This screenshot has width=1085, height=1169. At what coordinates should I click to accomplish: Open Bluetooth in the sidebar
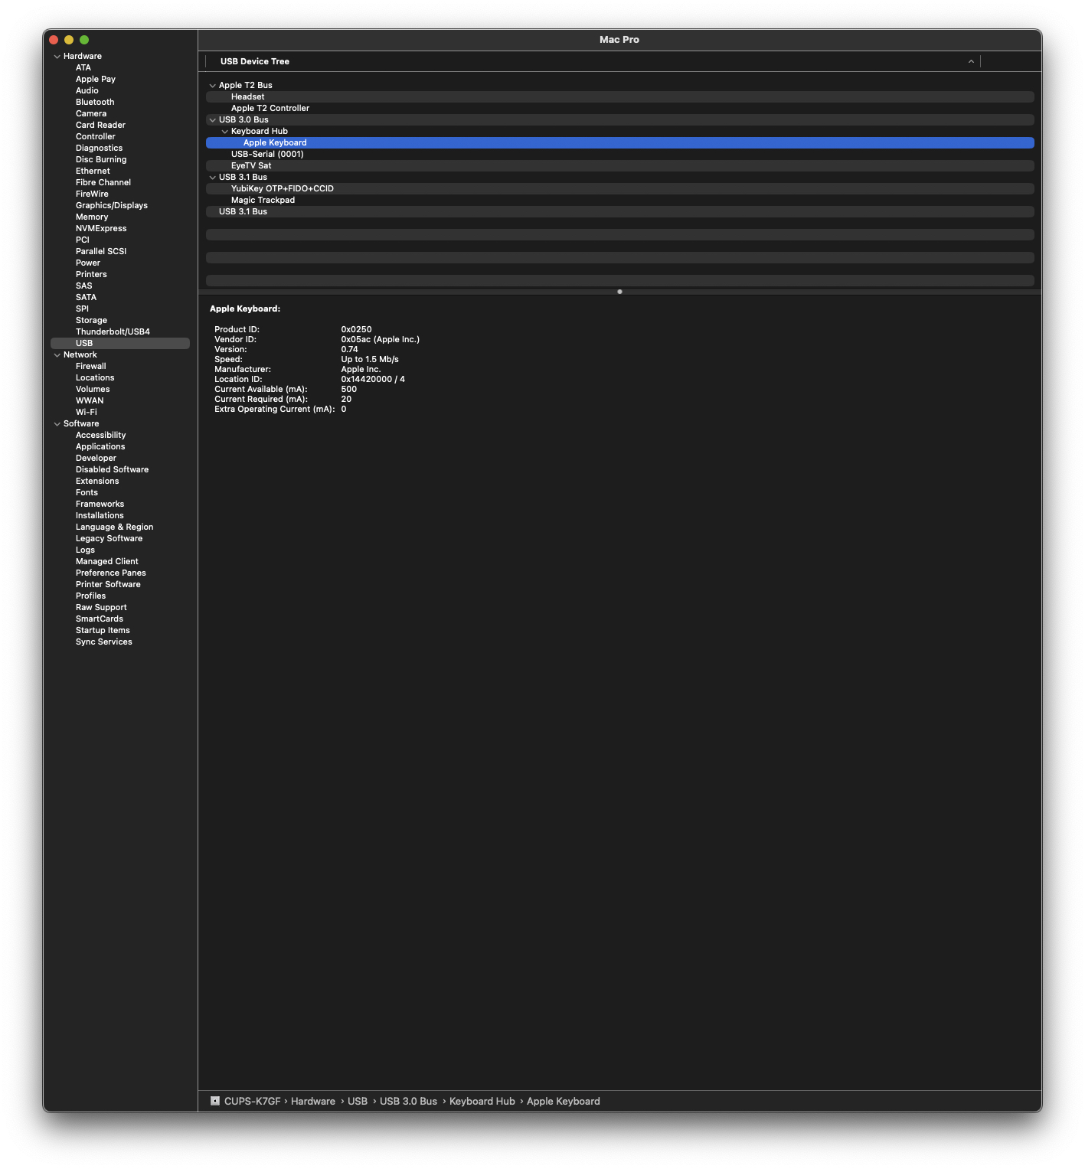pyautogui.click(x=95, y=103)
